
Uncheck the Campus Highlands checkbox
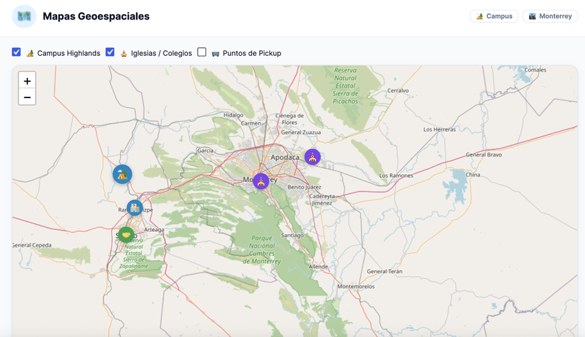tap(16, 52)
